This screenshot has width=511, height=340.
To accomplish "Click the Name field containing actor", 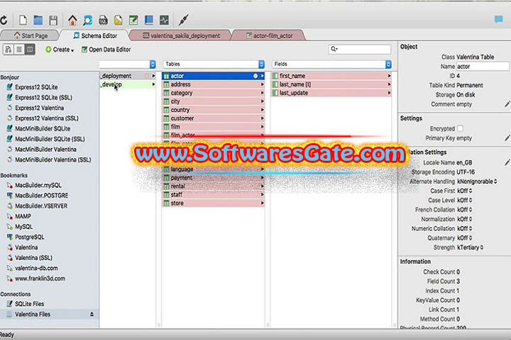I will [x=483, y=67].
